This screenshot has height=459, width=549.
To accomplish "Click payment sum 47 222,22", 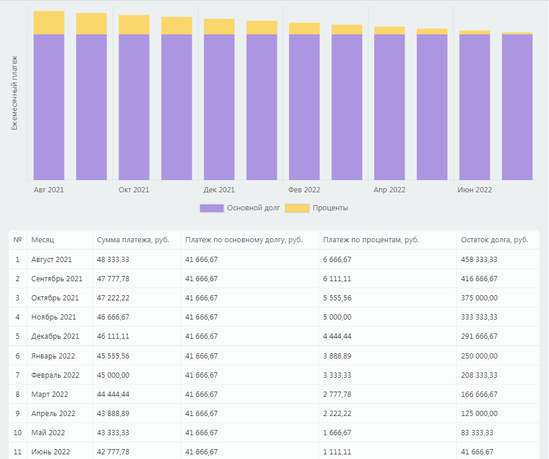I will [x=113, y=298].
